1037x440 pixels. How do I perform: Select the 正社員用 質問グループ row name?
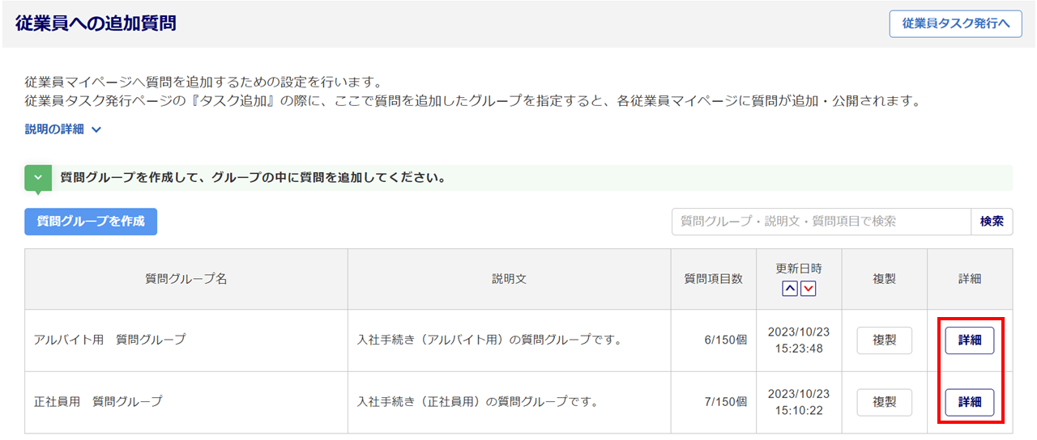click(x=98, y=401)
